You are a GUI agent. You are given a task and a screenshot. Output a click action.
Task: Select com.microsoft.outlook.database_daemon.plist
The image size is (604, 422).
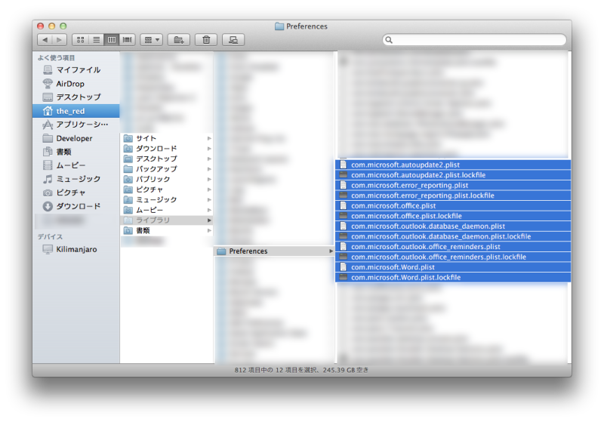coord(453,226)
